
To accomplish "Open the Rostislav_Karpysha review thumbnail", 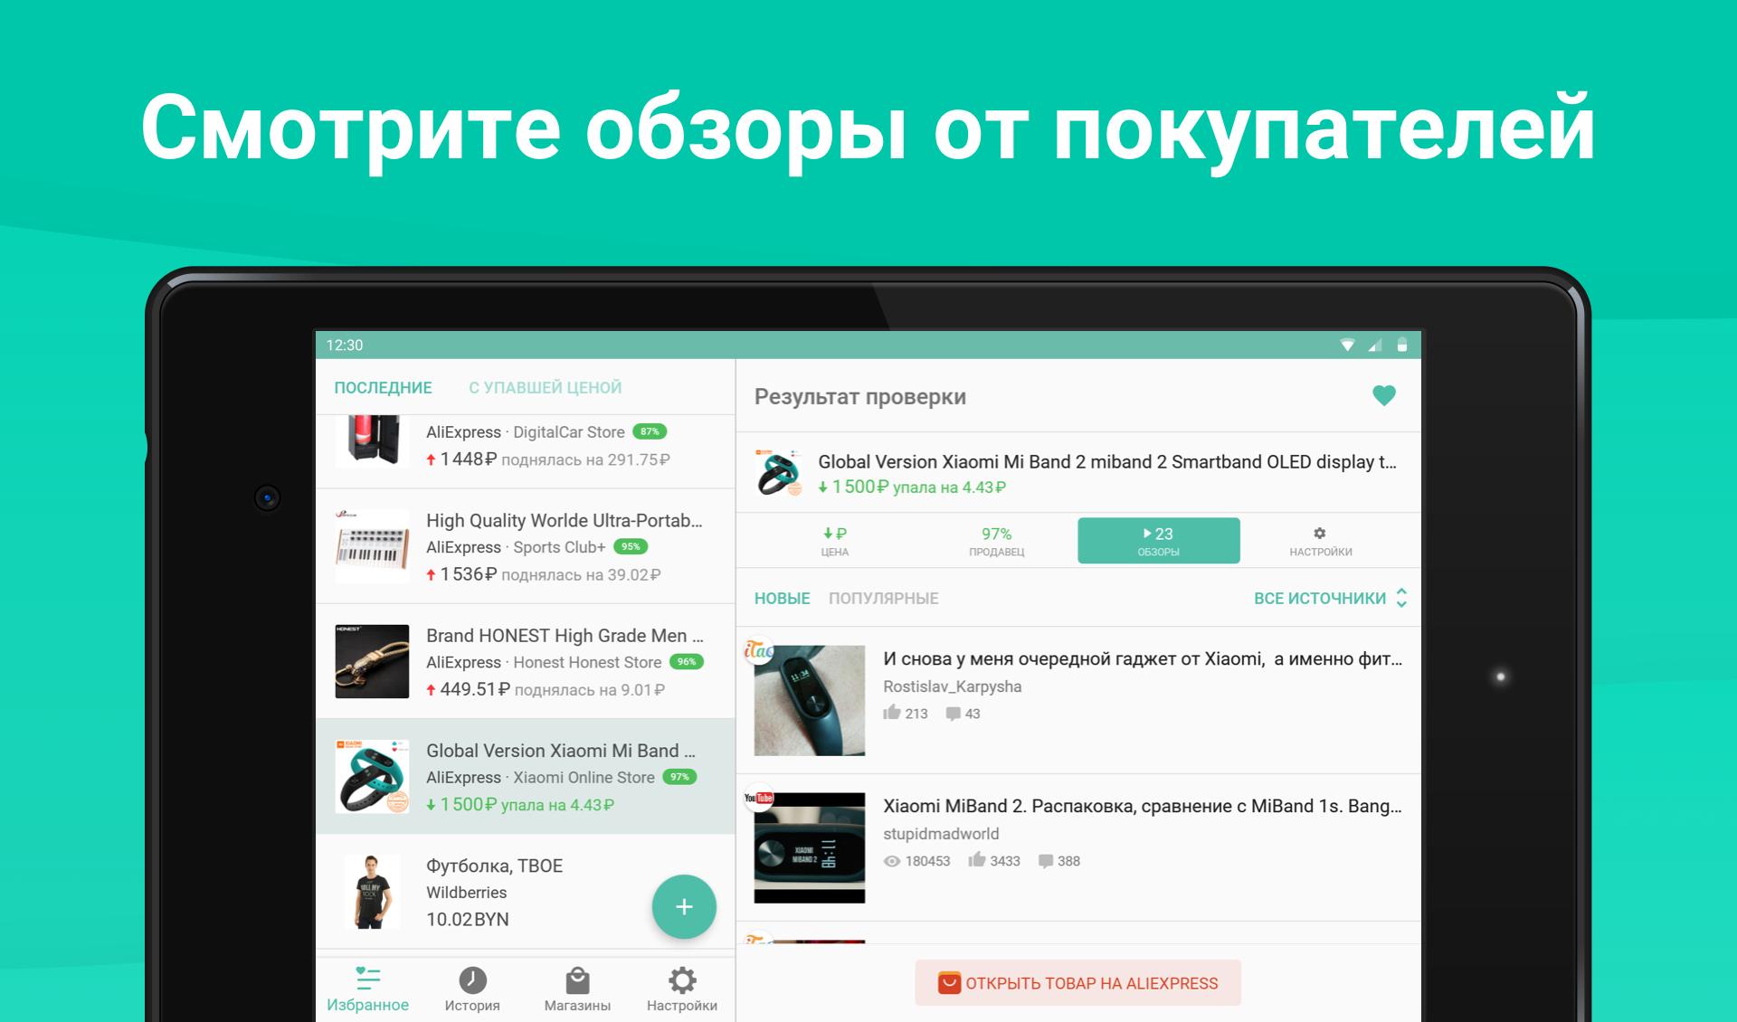I will coord(810,700).
